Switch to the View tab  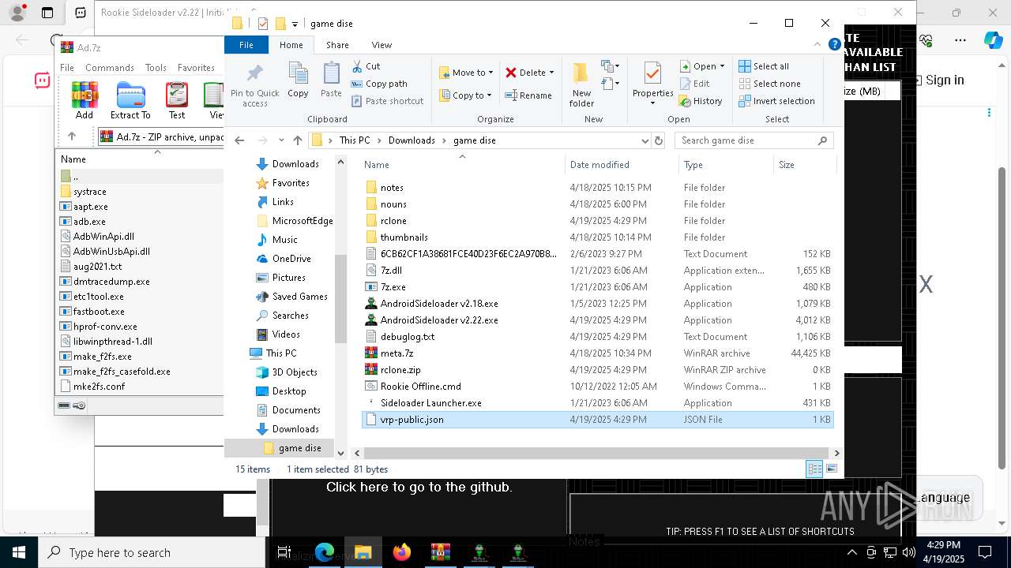coord(381,45)
